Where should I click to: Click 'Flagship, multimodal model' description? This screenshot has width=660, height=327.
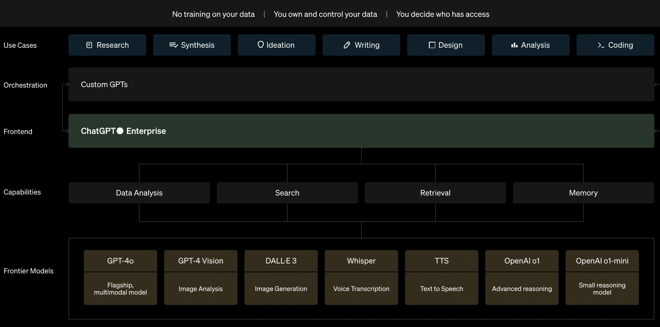[x=120, y=289]
